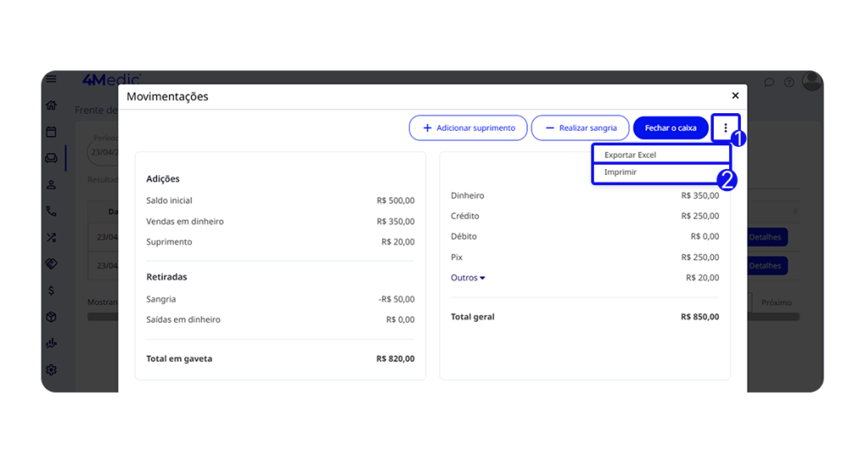This screenshot has height=463, width=865.
Task: Open the box/package icon in sidebar
Action: point(52,317)
